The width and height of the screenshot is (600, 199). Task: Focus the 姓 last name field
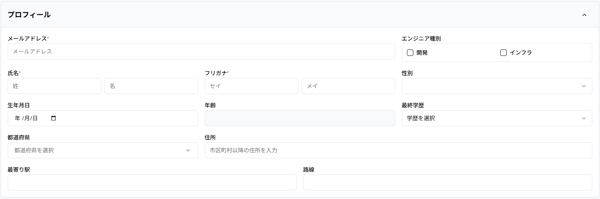click(x=54, y=86)
